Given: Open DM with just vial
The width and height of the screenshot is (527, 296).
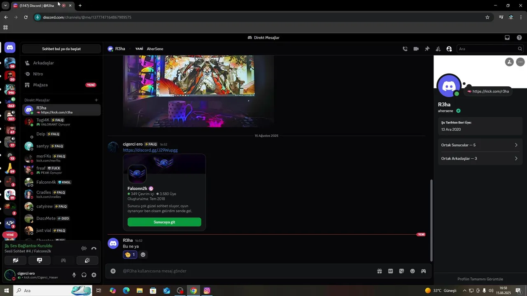Looking at the screenshot, I should click(x=61, y=230).
